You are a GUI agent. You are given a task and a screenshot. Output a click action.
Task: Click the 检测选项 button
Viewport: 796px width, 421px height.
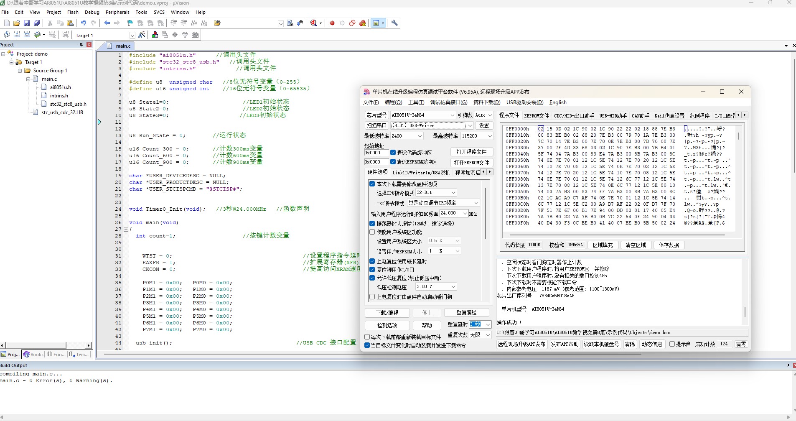pos(387,325)
